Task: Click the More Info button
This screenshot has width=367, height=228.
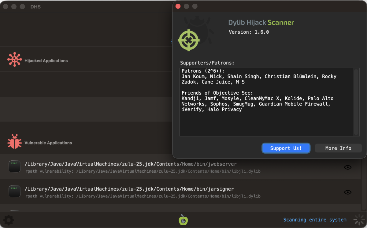Action: (x=338, y=148)
